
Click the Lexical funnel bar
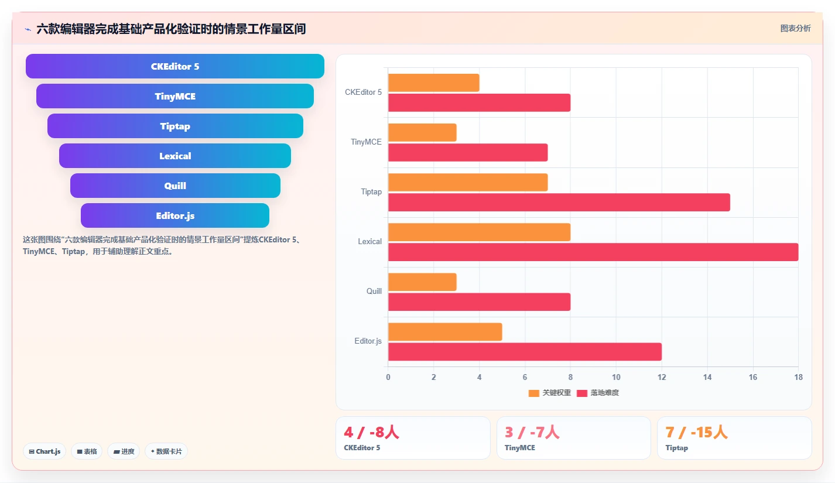[175, 156]
